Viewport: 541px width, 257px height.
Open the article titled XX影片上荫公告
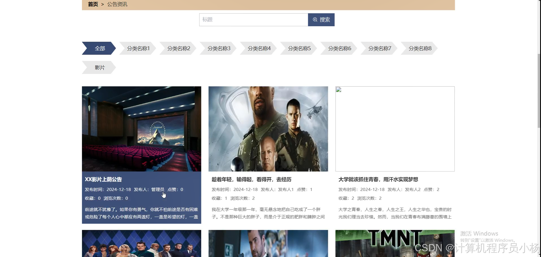pyautogui.click(x=103, y=179)
